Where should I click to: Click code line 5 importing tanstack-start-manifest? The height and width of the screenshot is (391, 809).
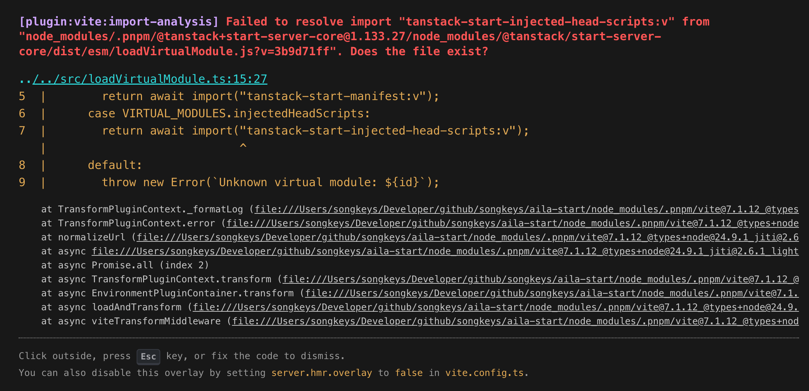[270, 96]
